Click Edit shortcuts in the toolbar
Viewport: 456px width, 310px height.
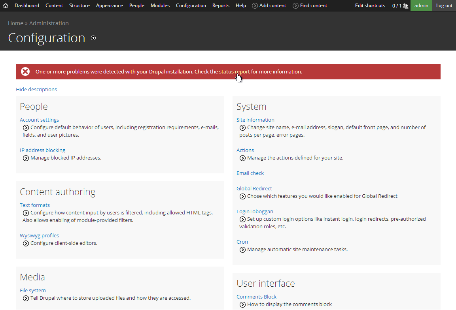click(x=370, y=6)
